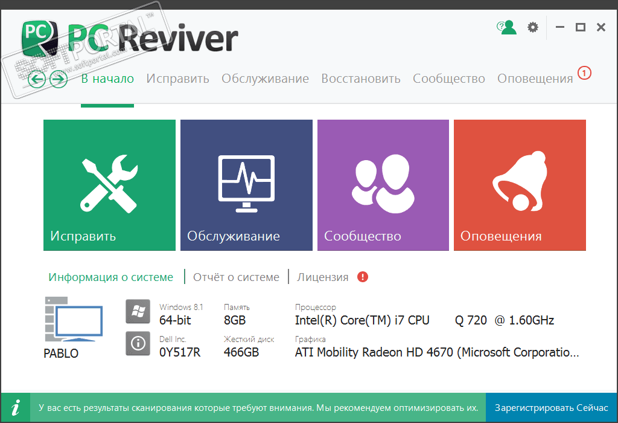Click the back navigation arrow icon

[x=37, y=79]
